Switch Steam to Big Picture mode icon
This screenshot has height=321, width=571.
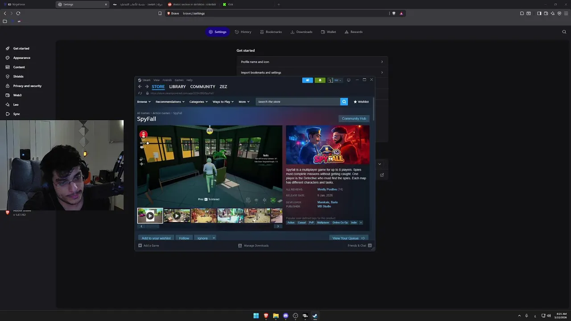tap(348, 80)
